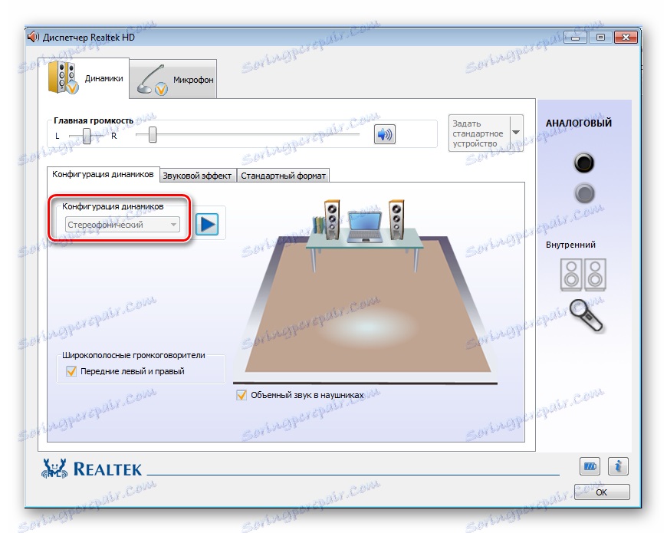Click the laptop in the room preview
Image resolution: width=667 pixels, height=533 pixels.
tap(365, 227)
